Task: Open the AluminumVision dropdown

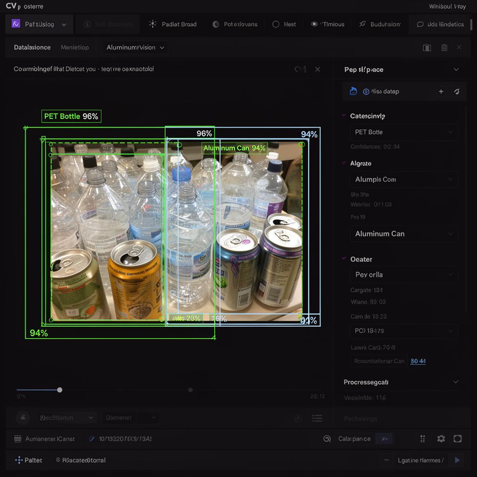Action: click(135, 48)
